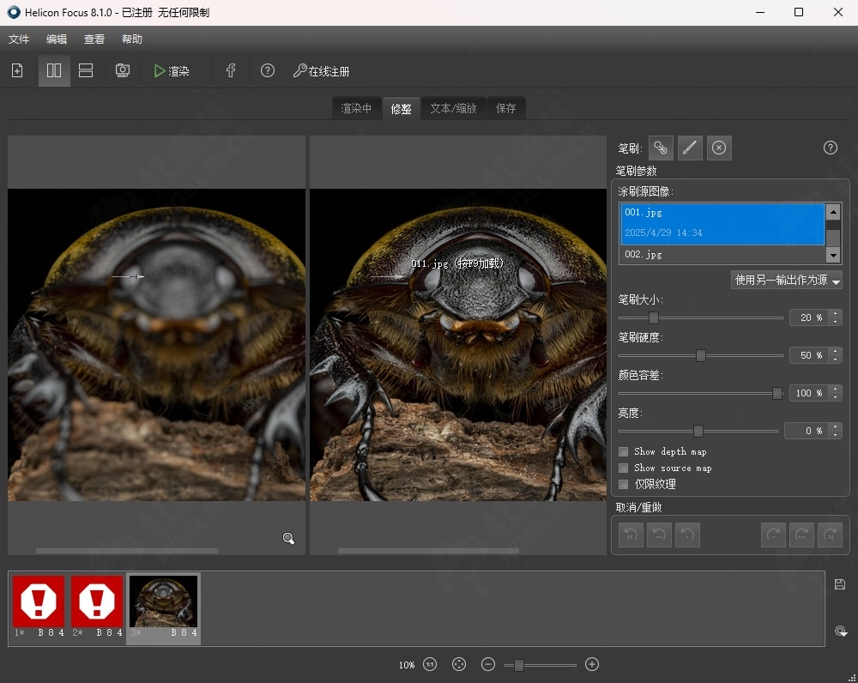
Task: Enable Show depth map checkbox
Action: 624,451
